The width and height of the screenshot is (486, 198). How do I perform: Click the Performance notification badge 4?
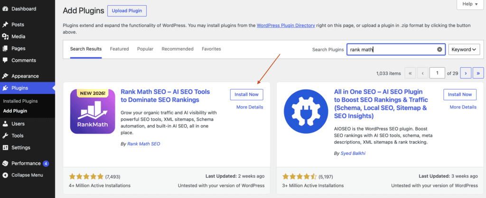coord(46,163)
